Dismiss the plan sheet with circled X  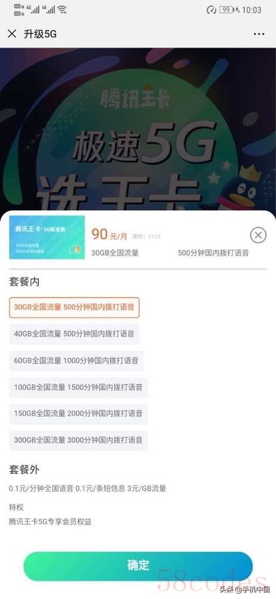click(x=258, y=235)
